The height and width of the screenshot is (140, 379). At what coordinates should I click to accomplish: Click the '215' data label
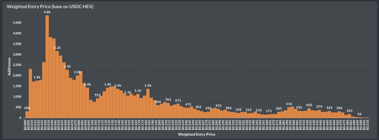coord(249,110)
